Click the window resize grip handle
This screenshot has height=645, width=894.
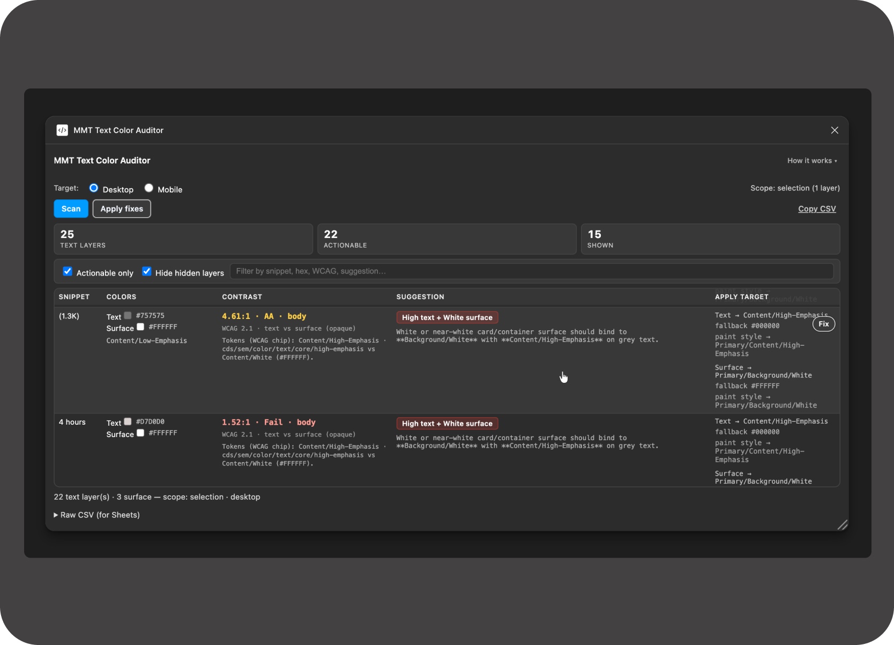[843, 525]
